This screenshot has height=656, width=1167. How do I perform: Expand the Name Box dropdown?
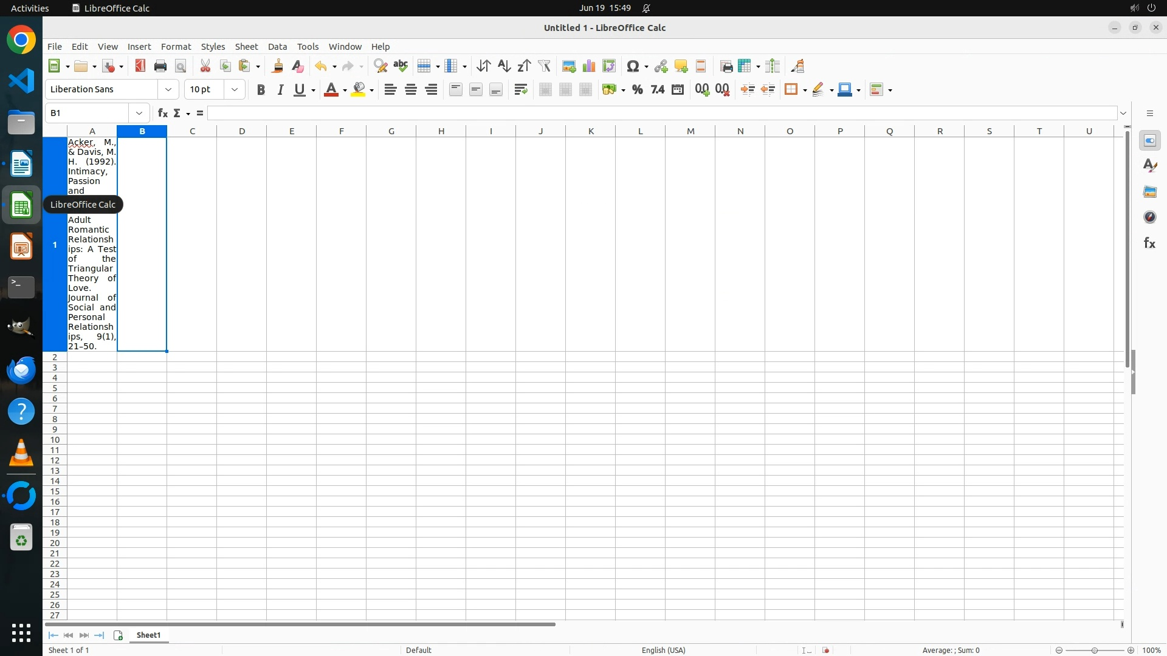pyautogui.click(x=139, y=114)
